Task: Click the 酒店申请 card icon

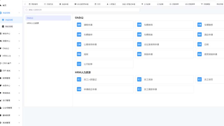Action: coord(200,34)
